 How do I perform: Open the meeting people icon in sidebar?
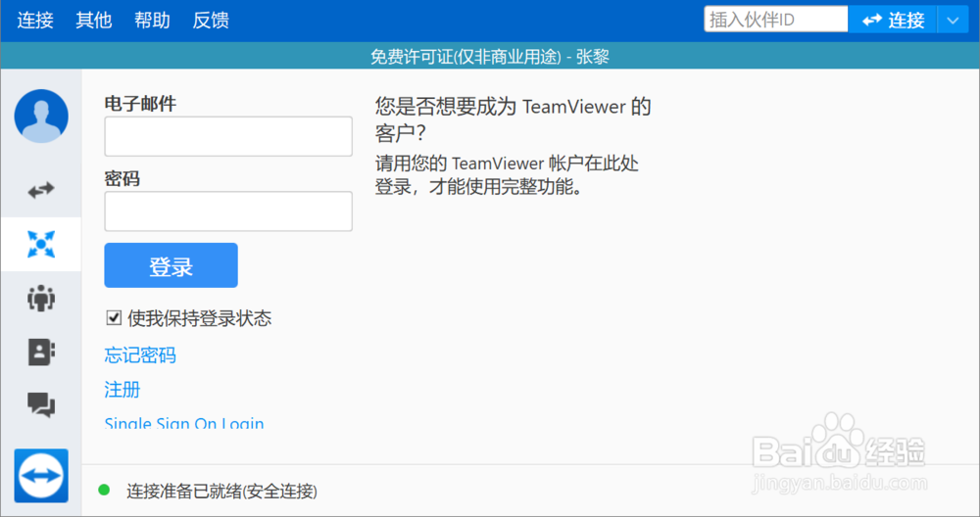pyautogui.click(x=41, y=299)
